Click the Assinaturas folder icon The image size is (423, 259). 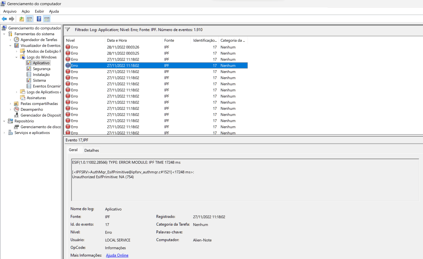point(23,98)
